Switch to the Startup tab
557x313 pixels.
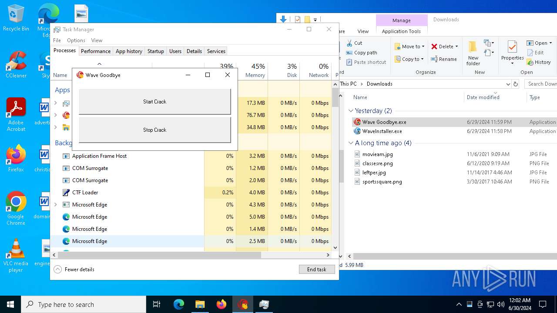tap(155, 51)
